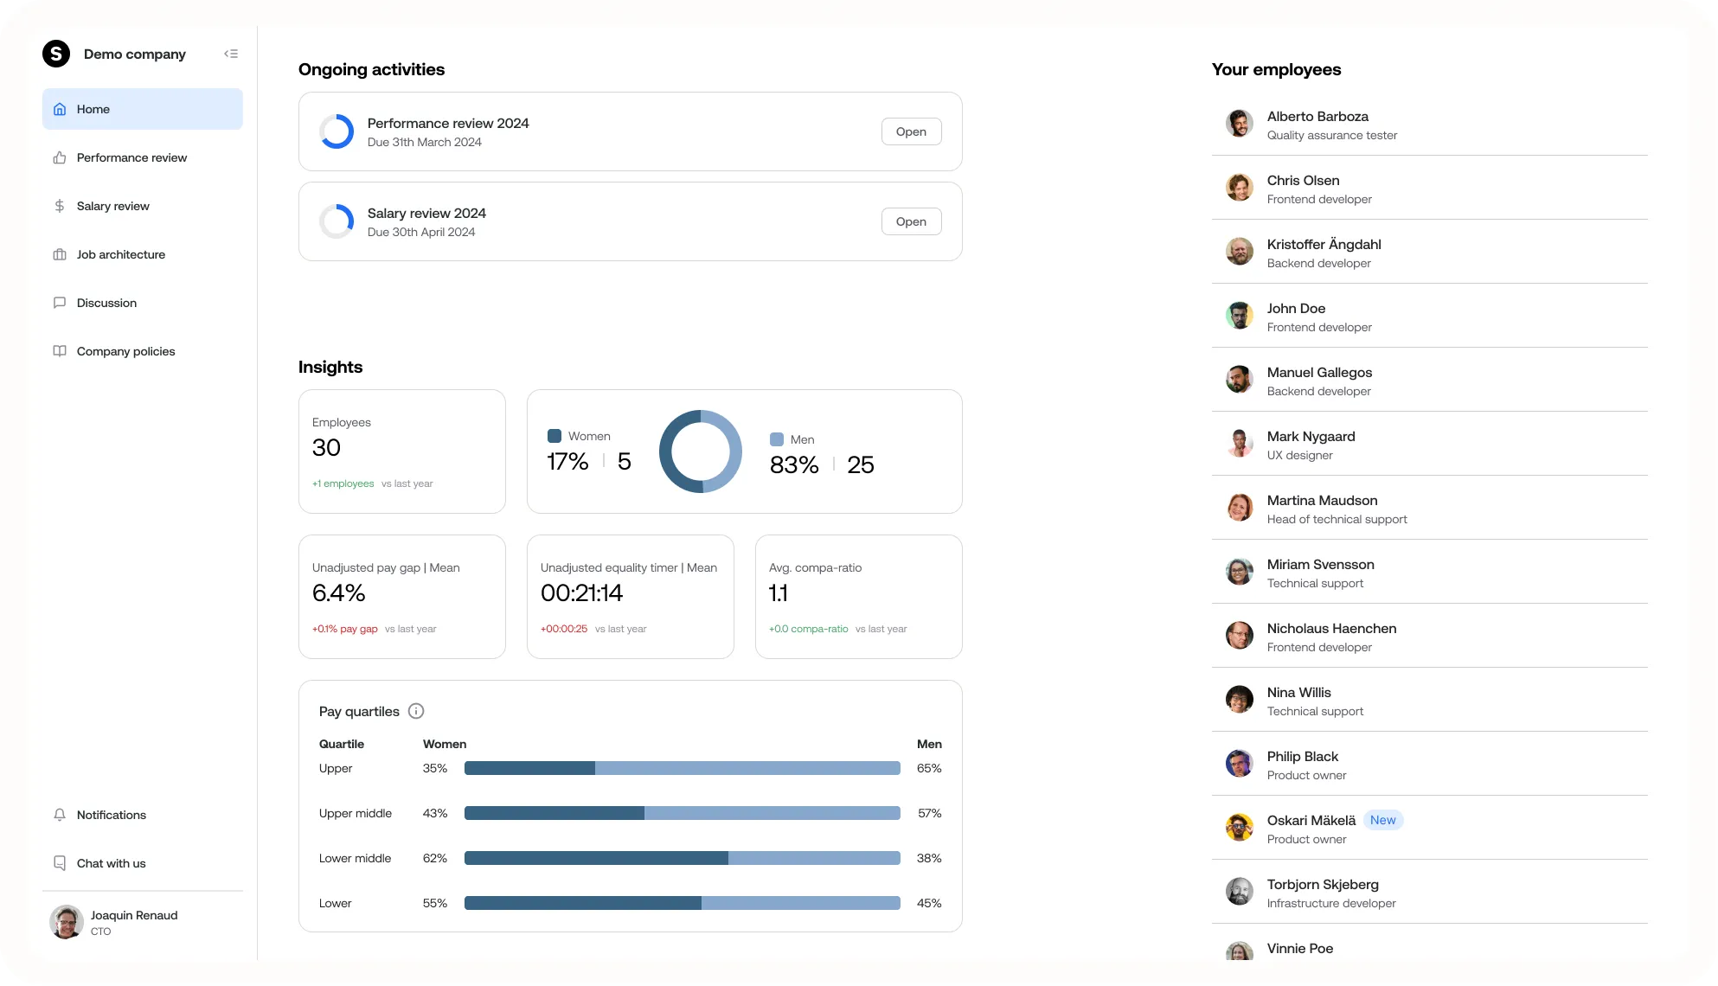Click the Men legend color swatch

pyautogui.click(x=777, y=439)
